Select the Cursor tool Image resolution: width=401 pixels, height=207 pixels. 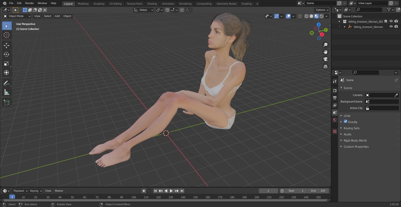(6, 35)
